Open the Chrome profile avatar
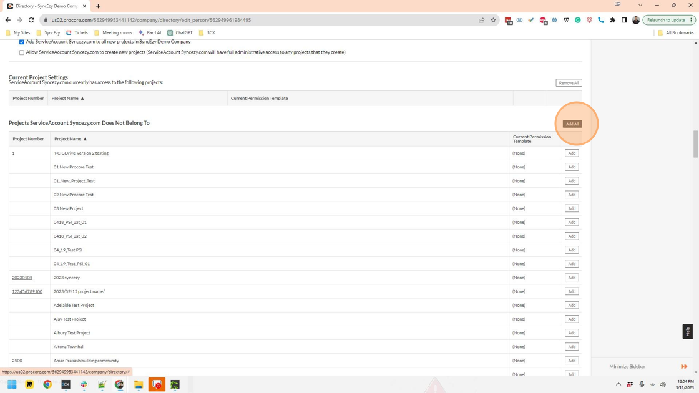This screenshot has height=393, width=699. point(636,20)
